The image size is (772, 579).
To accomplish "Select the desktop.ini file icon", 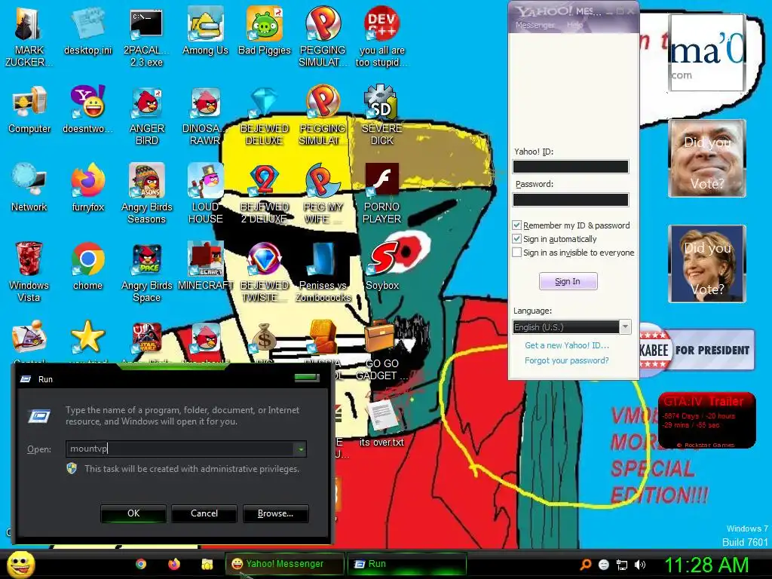I will click(x=87, y=30).
